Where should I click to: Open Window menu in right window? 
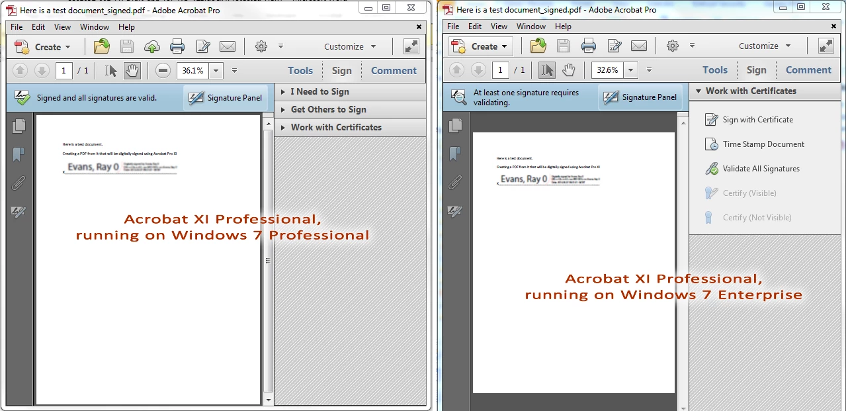point(531,26)
